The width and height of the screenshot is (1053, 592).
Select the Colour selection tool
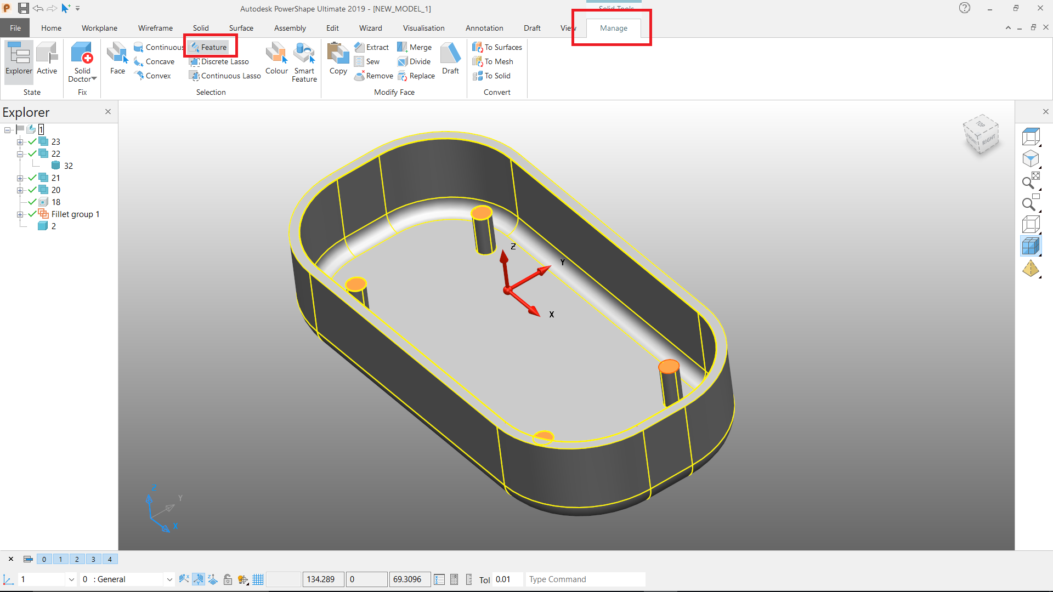(276, 55)
